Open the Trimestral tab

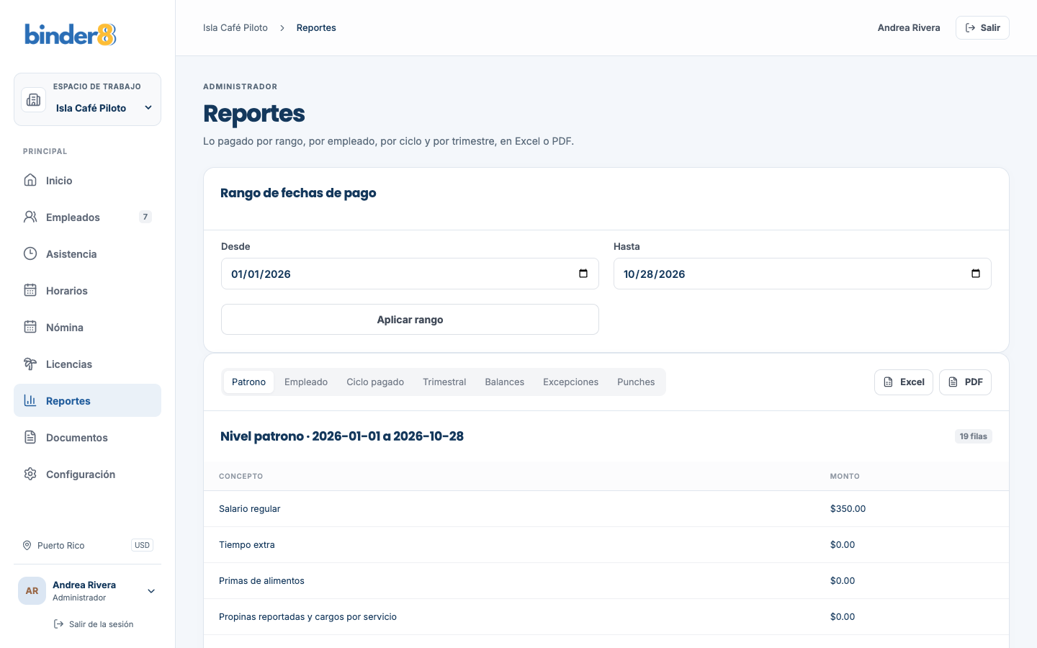coord(444,382)
